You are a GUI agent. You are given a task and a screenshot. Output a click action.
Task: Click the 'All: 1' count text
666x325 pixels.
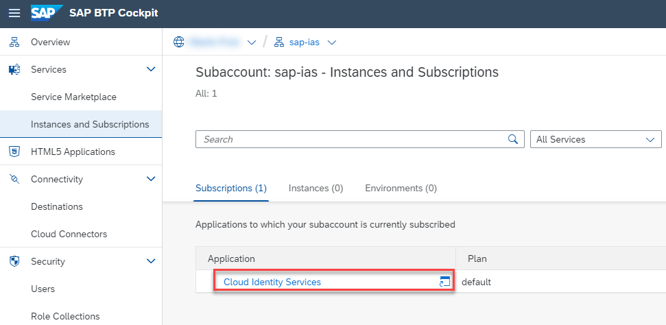pyautogui.click(x=206, y=93)
